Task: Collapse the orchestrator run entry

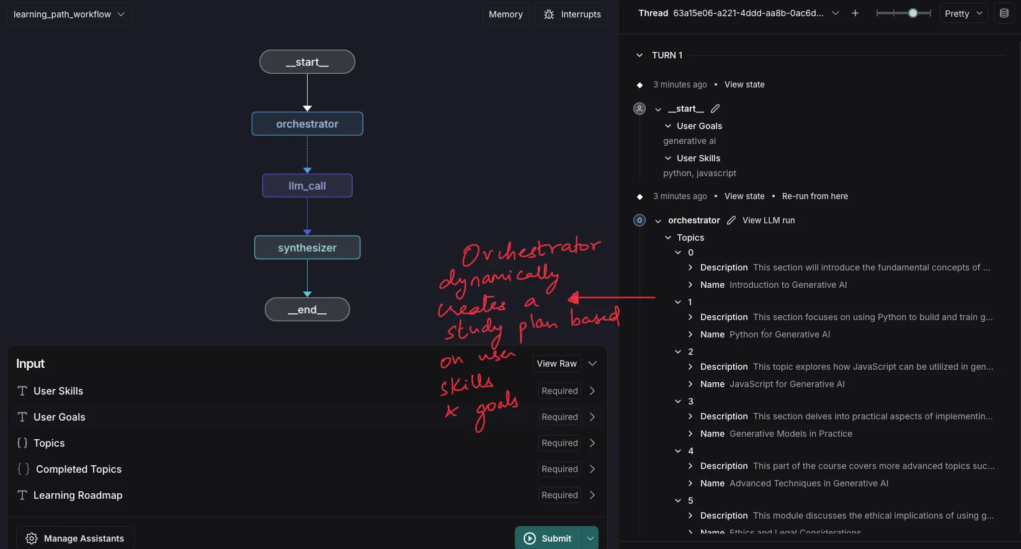Action: 658,221
